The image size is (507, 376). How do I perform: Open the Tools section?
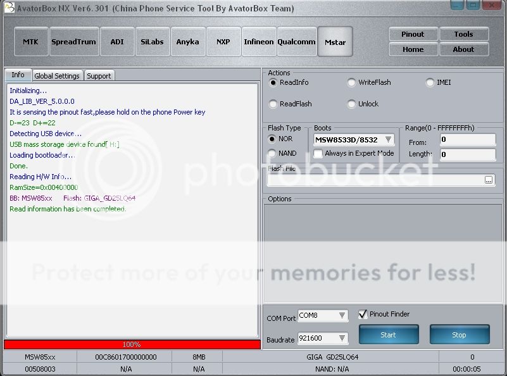tap(463, 34)
